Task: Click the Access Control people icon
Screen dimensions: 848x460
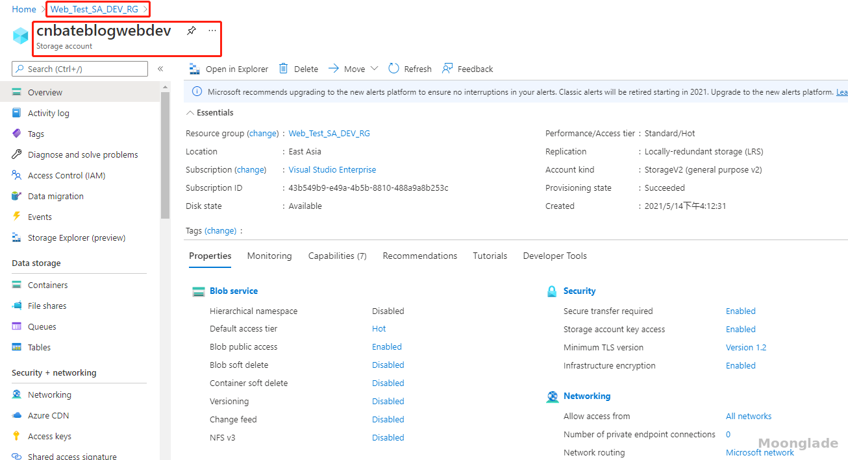Action: tap(17, 175)
